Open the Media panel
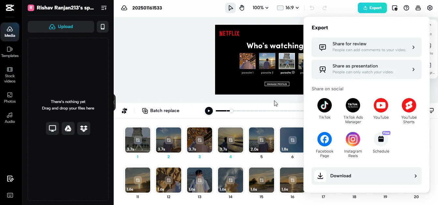438x205 pixels. 10,32
